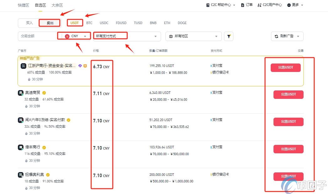
Task: Click 出售USDT for 億丰商行
Action: click(x=288, y=149)
